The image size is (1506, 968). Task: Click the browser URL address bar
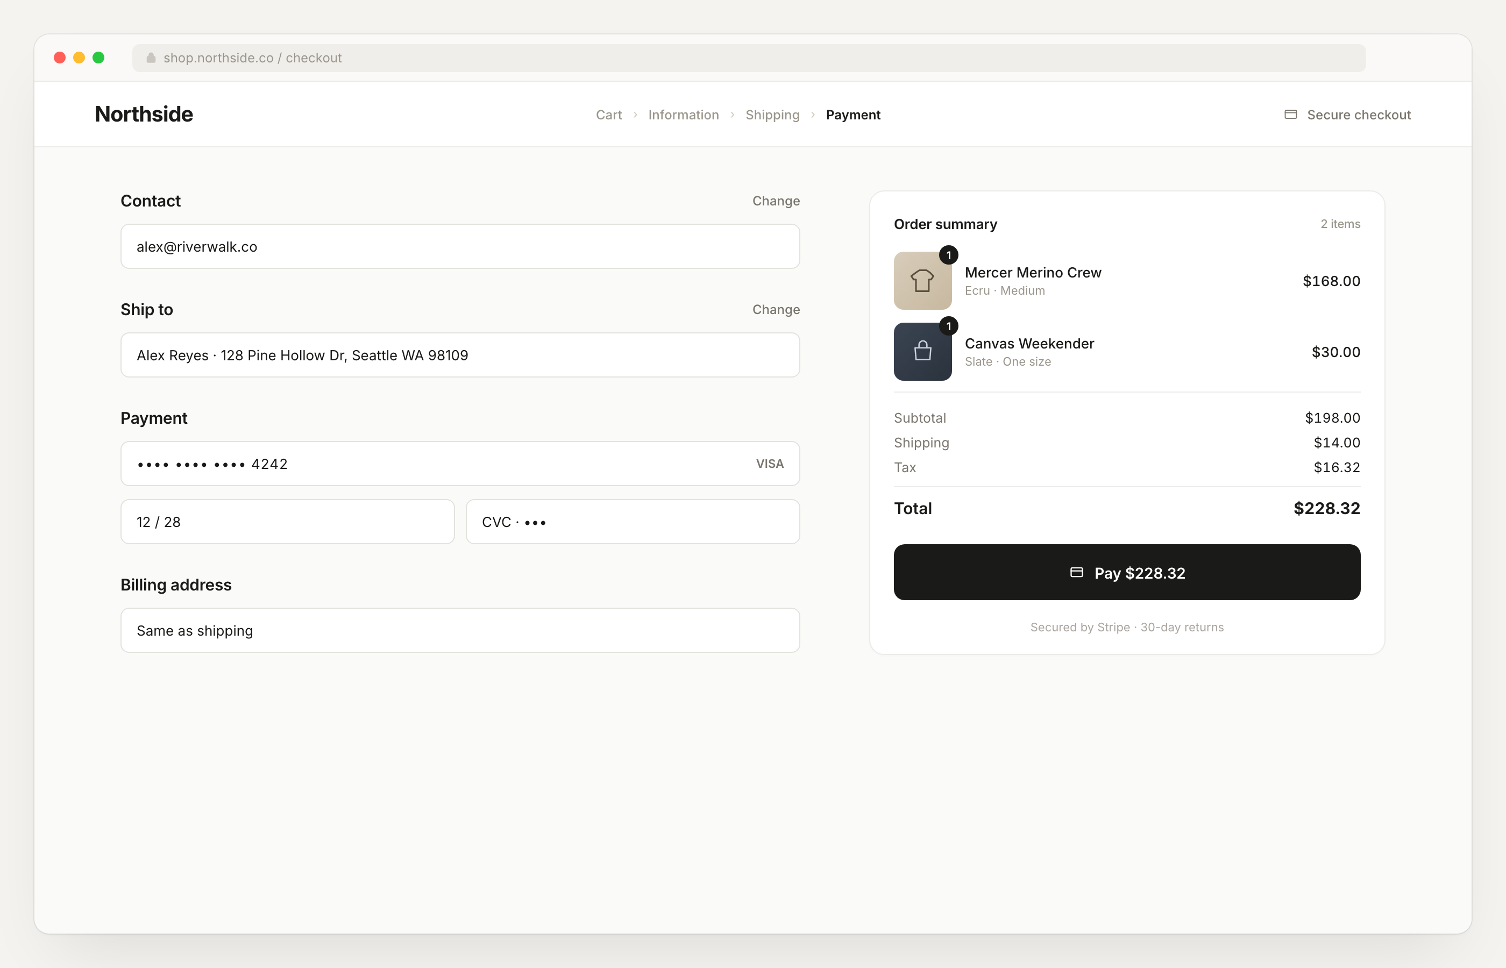[748, 58]
